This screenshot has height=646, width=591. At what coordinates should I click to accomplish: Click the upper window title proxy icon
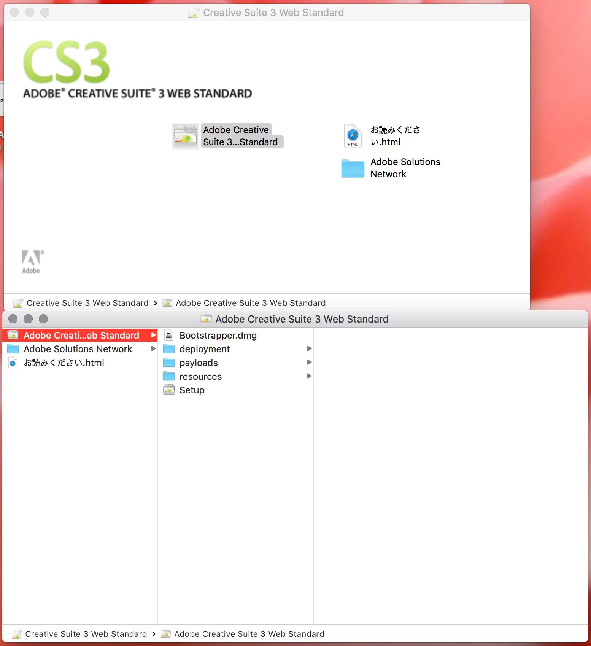[194, 13]
